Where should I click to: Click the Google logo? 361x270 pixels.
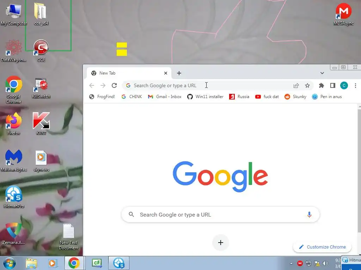click(x=220, y=176)
